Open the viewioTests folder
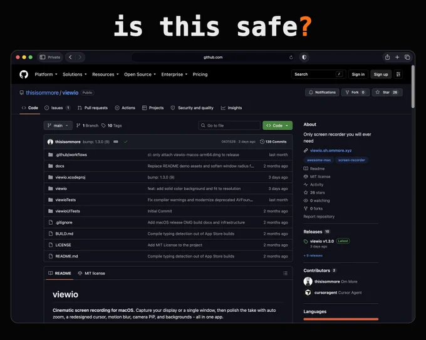The image size is (426, 340). tap(66, 200)
